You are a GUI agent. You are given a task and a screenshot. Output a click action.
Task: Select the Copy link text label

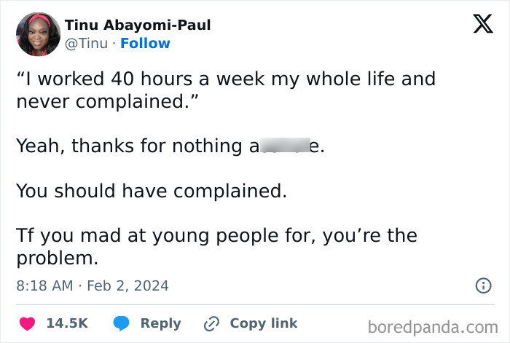(x=263, y=323)
